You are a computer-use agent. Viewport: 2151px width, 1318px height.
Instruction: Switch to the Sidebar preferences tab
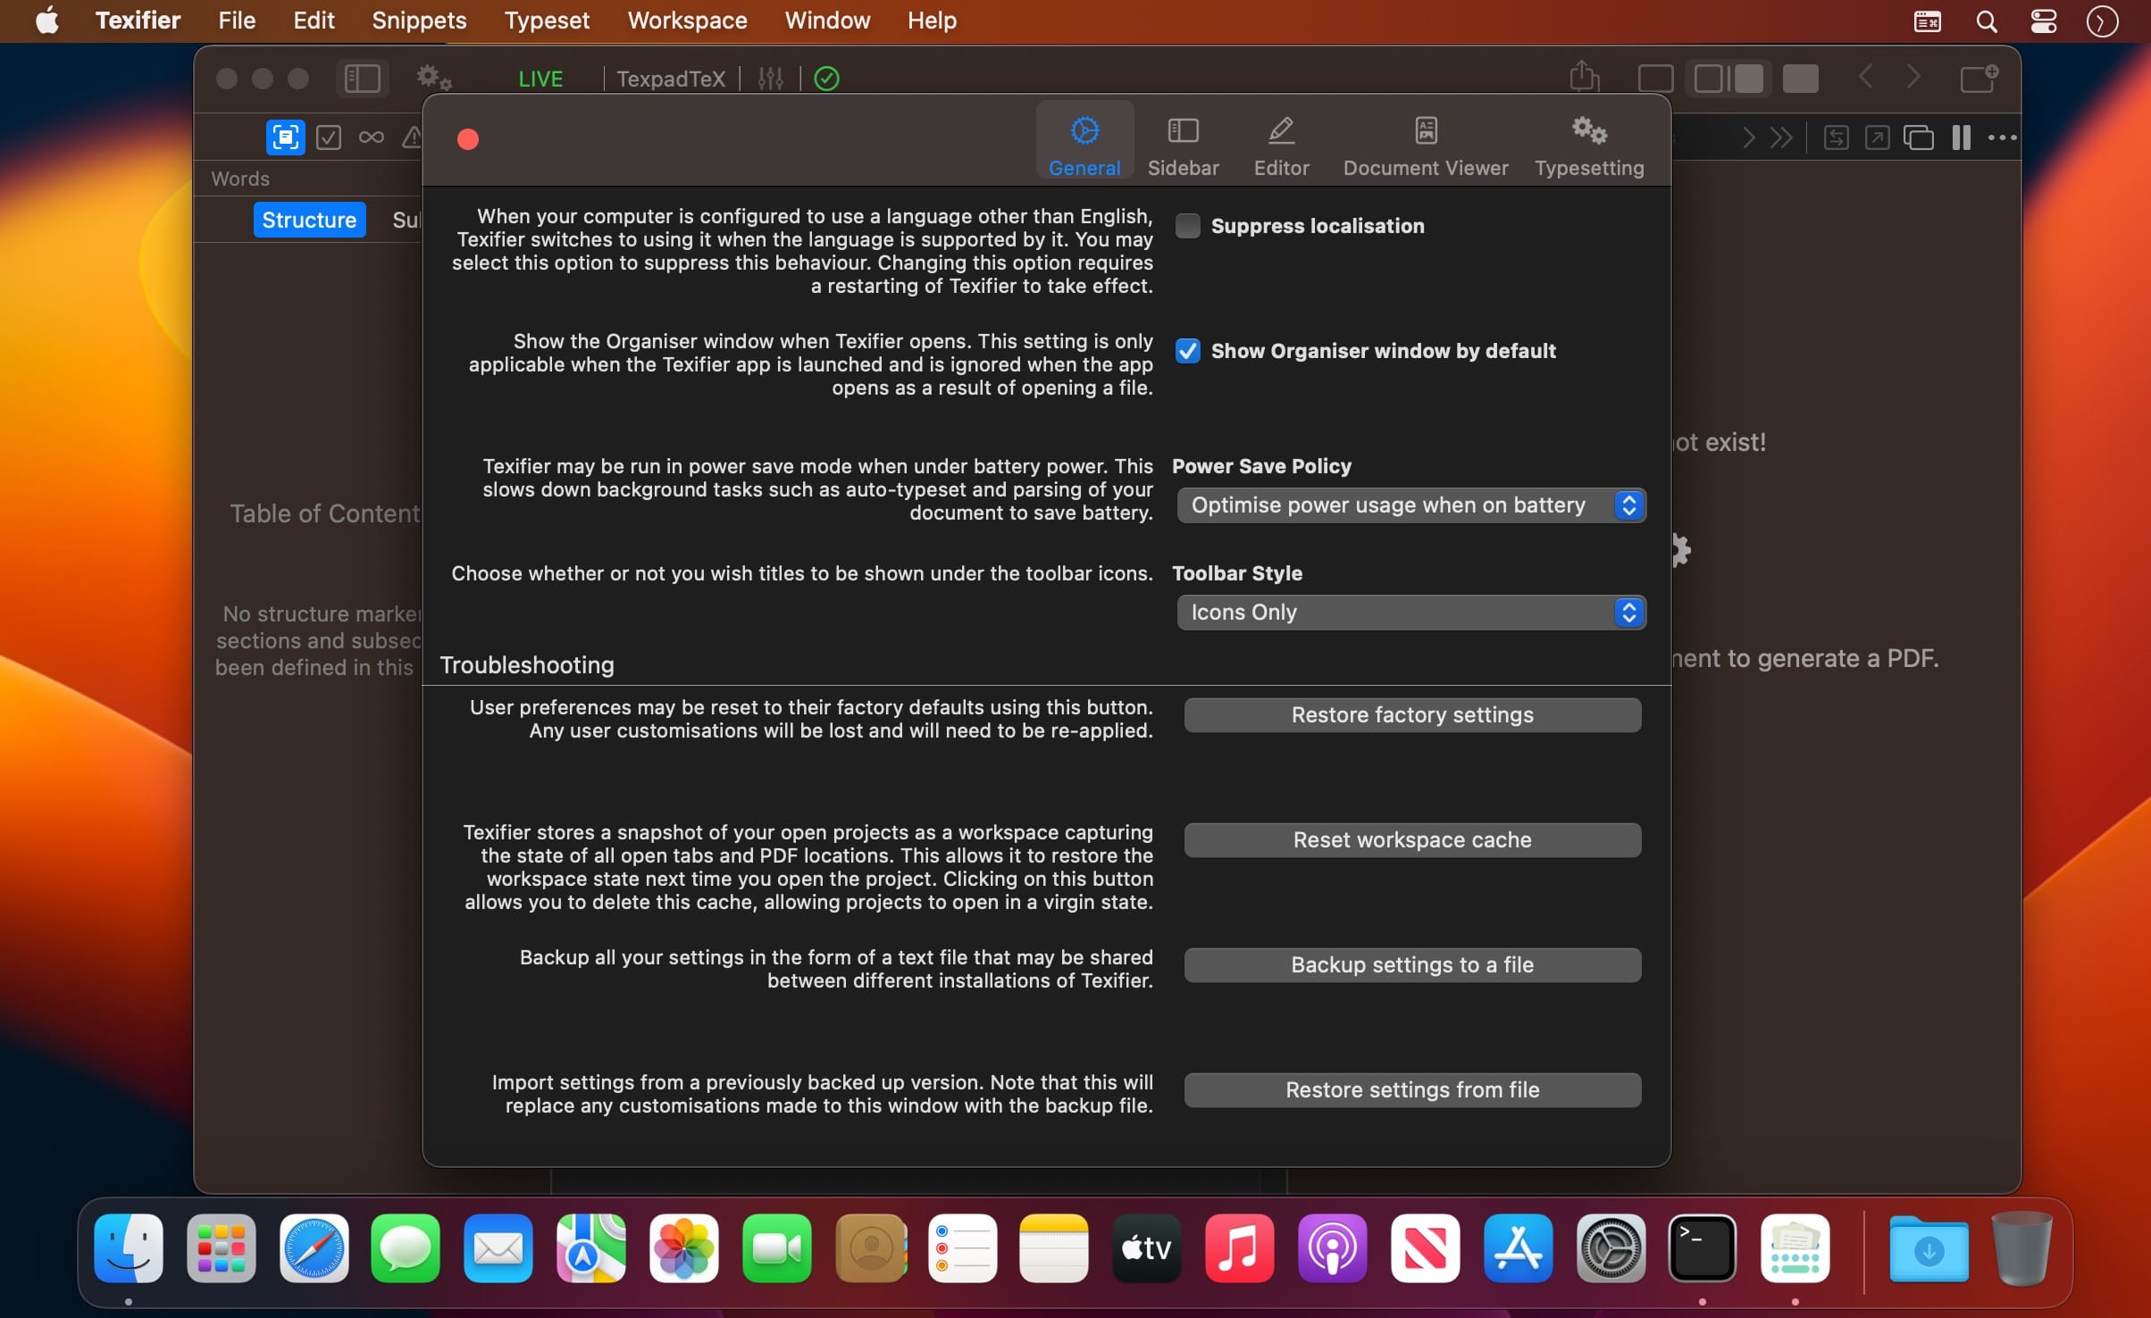coord(1183,146)
